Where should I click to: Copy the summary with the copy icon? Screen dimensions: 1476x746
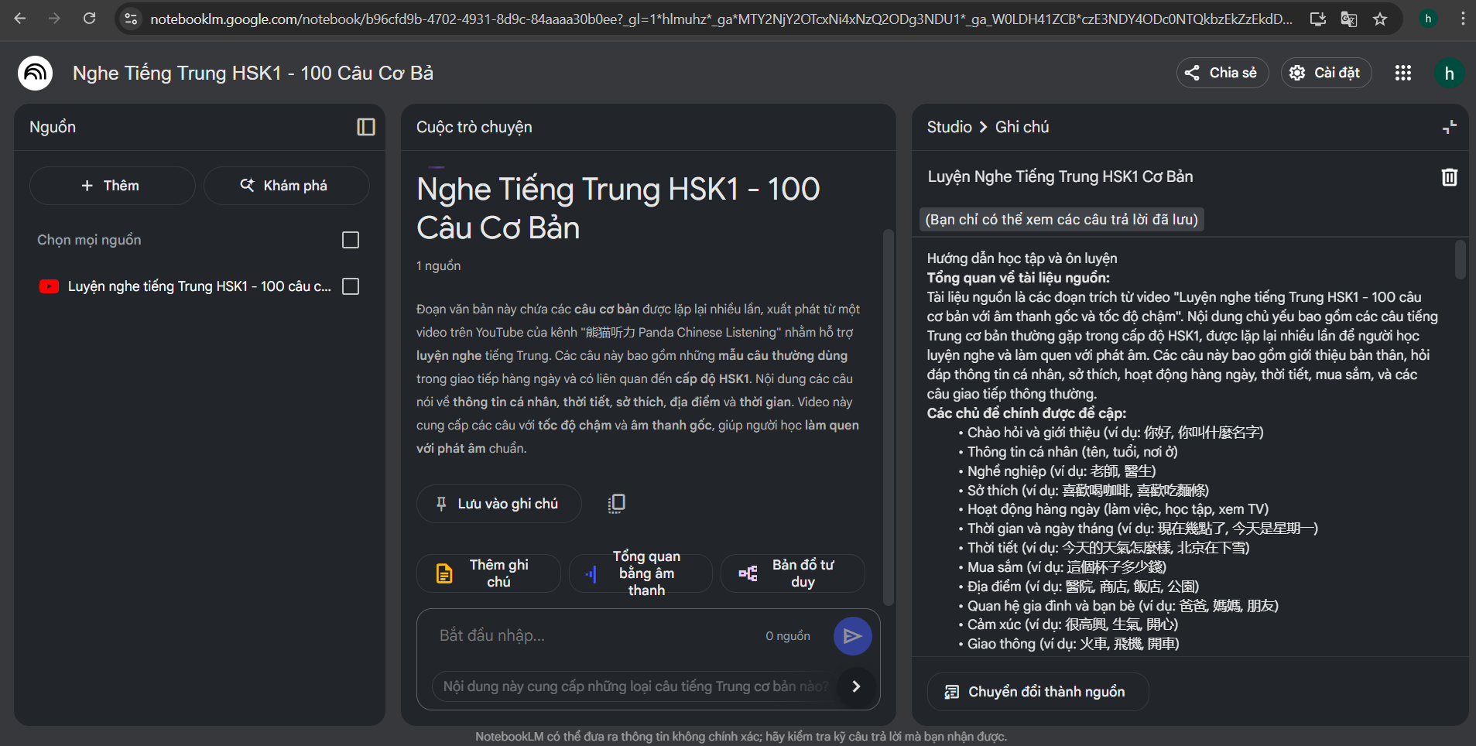coord(616,504)
